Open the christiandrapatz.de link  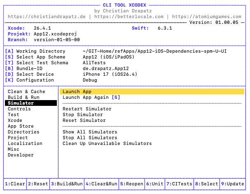(x=47, y=16)
